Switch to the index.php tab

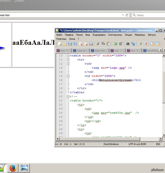[100, 51]
